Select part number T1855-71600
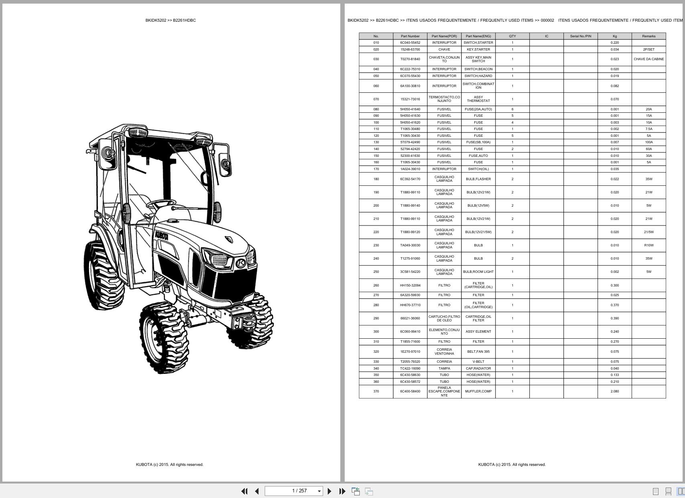The width and height of the screenshot is (685, 498). pyautogui.click(x=410, y=341)
